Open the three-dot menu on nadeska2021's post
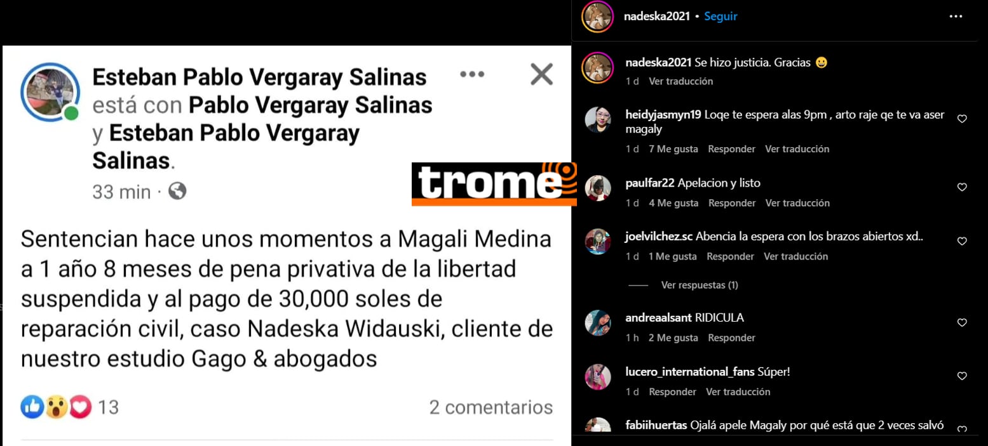This screenshot has width=988, height=446. (956, 16)
